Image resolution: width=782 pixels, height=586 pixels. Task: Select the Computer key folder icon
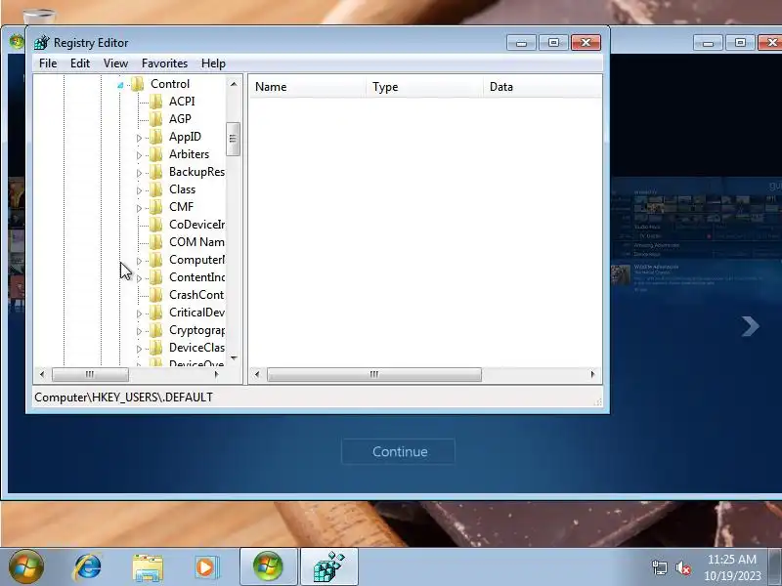(156, 260)
